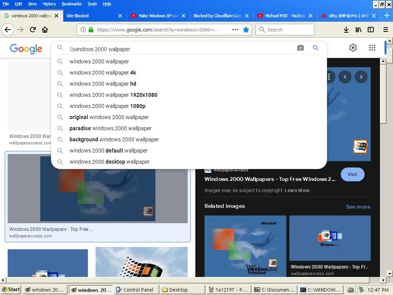This screenshot has height=295, width=393.
Task: Open the History menu
Action: point(49,4)
